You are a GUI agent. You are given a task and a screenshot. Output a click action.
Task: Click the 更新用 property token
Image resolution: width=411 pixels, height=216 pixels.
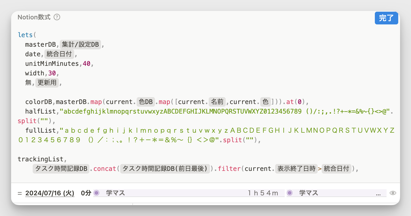[47, 83]
